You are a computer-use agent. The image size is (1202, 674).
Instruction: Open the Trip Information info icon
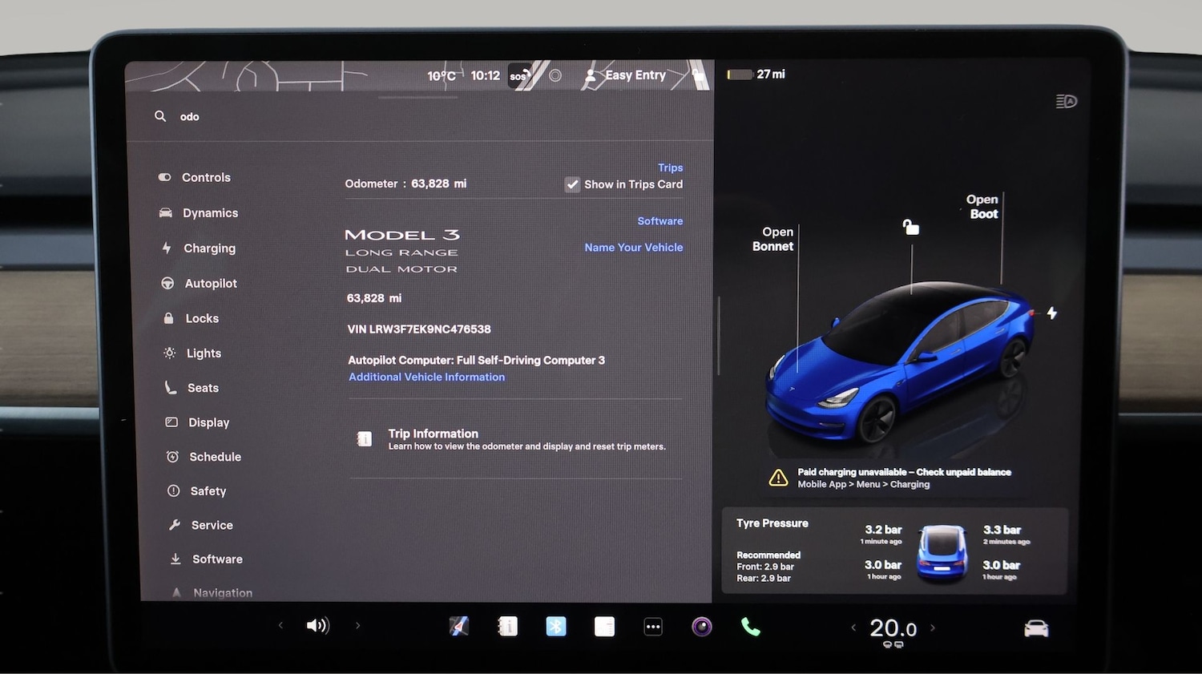365,438
